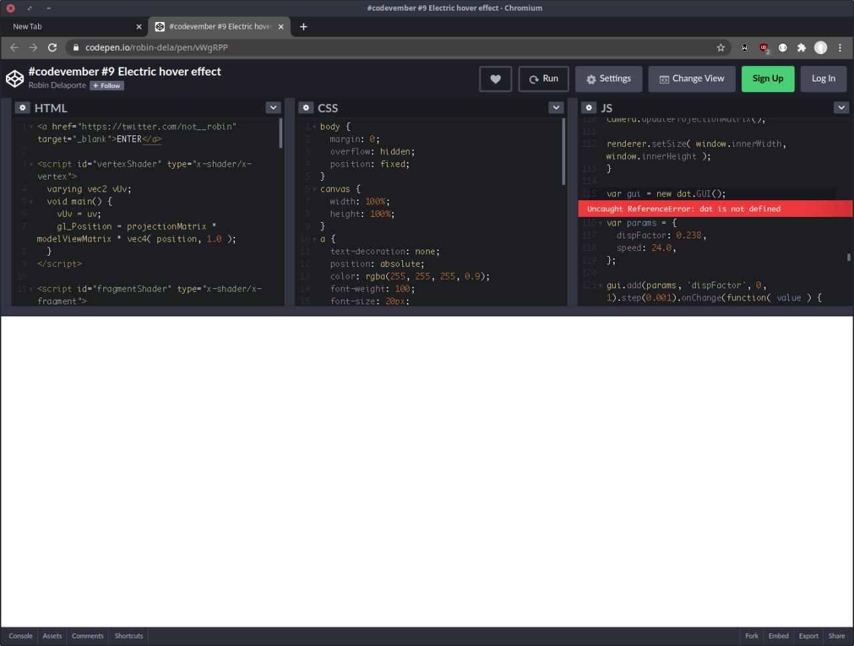Follow Robin Delaporte
854x646 pixels.
(x=107, y=85)
